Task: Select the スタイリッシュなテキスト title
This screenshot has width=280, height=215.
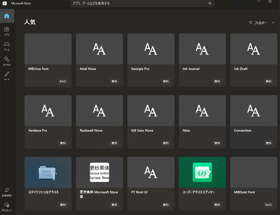Action: click(x=43, y=192)
